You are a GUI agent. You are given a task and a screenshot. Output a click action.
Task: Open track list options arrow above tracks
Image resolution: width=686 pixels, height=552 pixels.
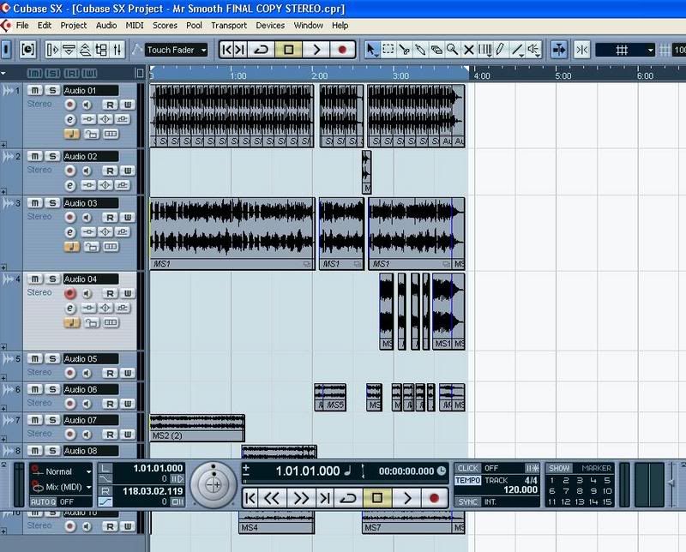pyautogui.click(x=3, y=74)
